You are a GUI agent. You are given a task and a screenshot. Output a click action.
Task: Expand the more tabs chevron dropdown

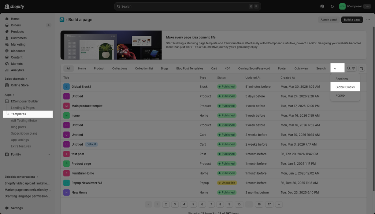point(335,68)
